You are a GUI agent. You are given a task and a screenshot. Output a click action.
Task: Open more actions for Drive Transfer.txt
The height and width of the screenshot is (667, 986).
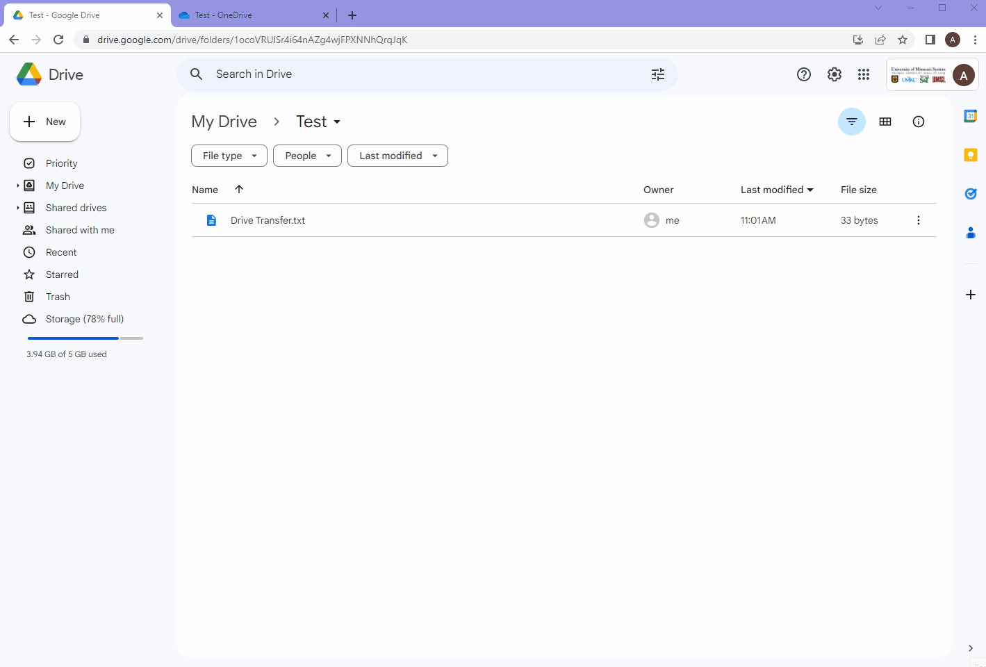[918, 220]
